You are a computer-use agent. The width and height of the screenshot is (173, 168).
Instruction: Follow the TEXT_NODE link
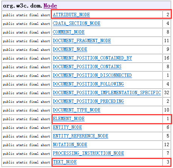[x=65, y=162]
